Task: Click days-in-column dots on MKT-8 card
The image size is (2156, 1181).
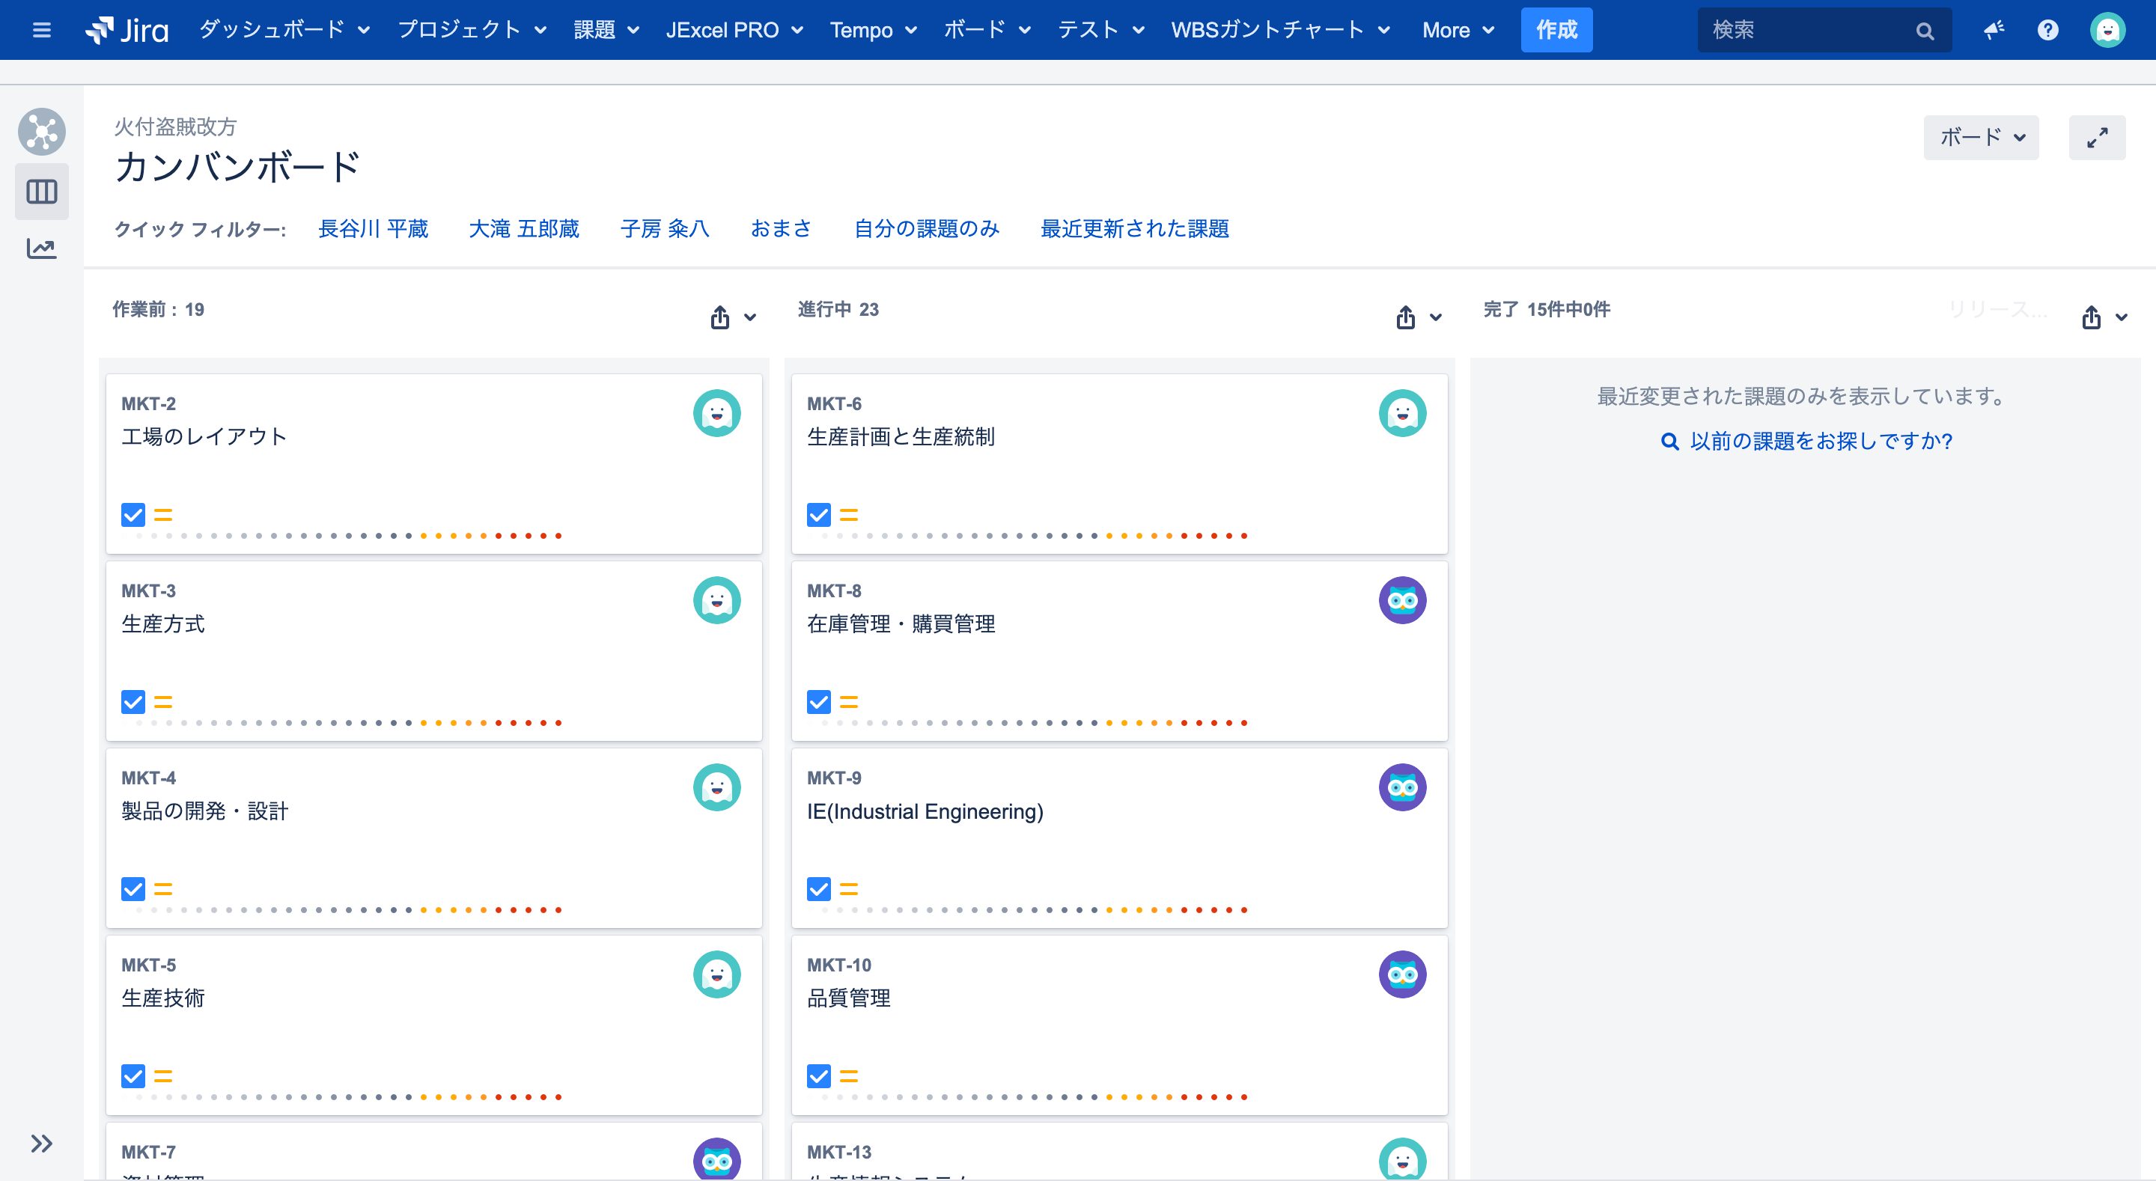Action: [1035, 722]
